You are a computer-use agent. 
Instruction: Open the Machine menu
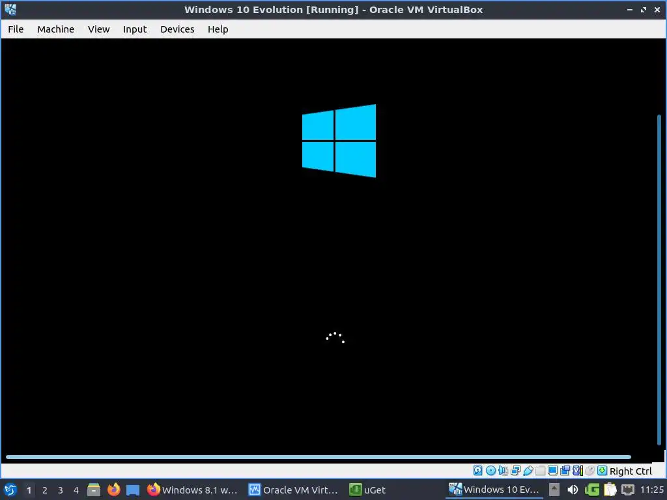point(56,29)
